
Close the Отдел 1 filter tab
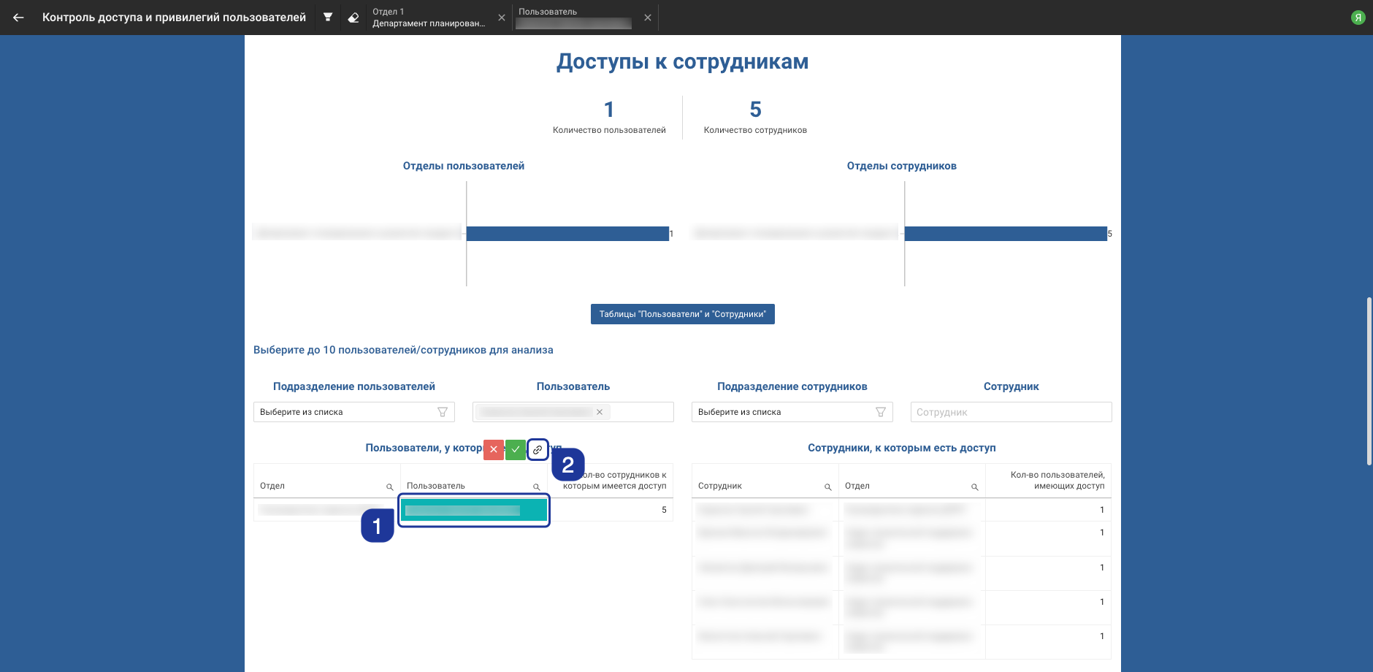click(502, 18)
